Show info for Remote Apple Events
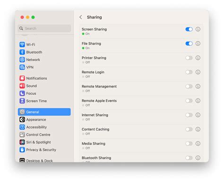The image size is (224, 182). 198,100
